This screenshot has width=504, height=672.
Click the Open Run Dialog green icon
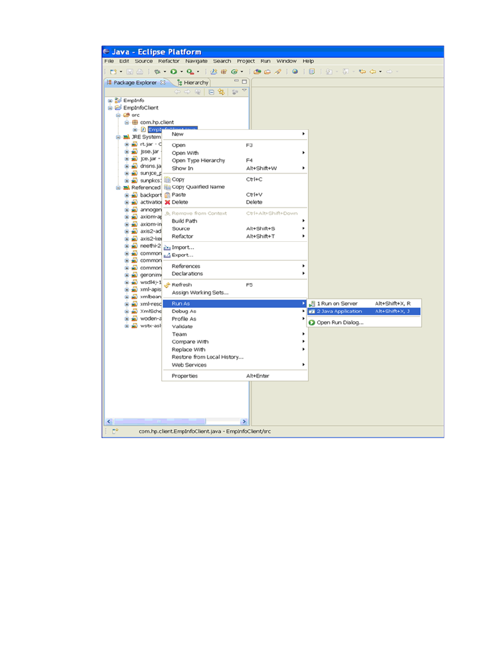coord(312,322)
